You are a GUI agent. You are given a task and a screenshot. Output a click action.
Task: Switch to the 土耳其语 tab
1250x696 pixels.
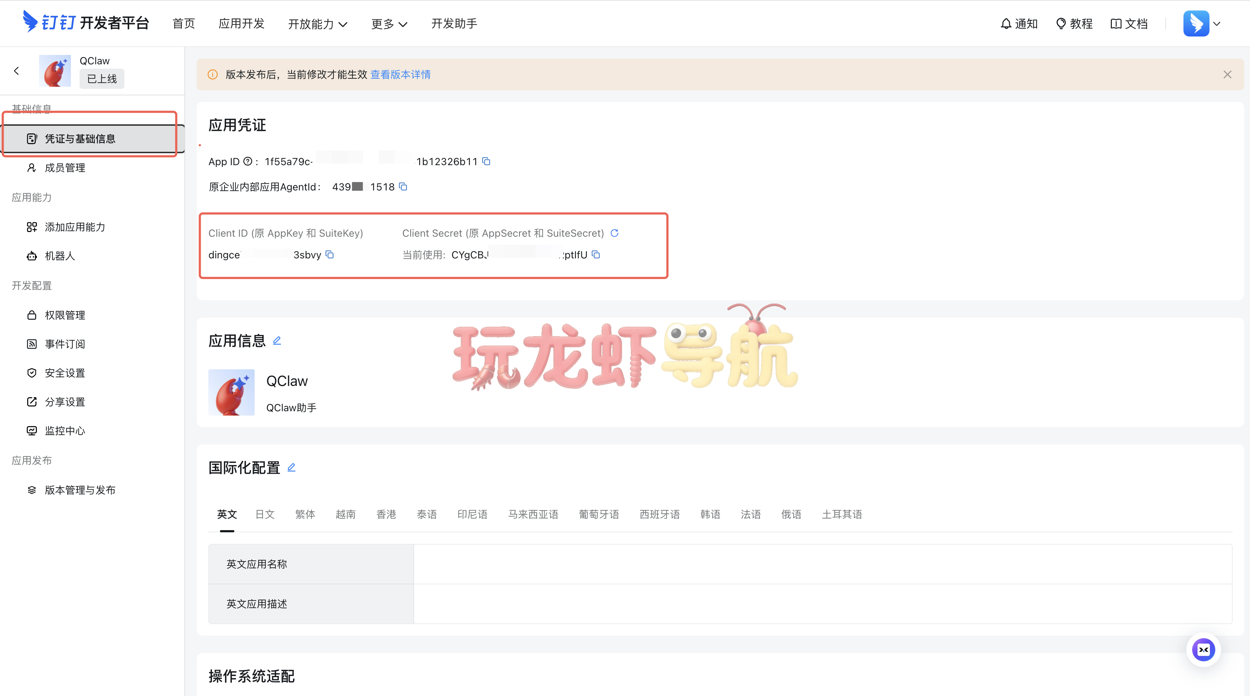842,514
